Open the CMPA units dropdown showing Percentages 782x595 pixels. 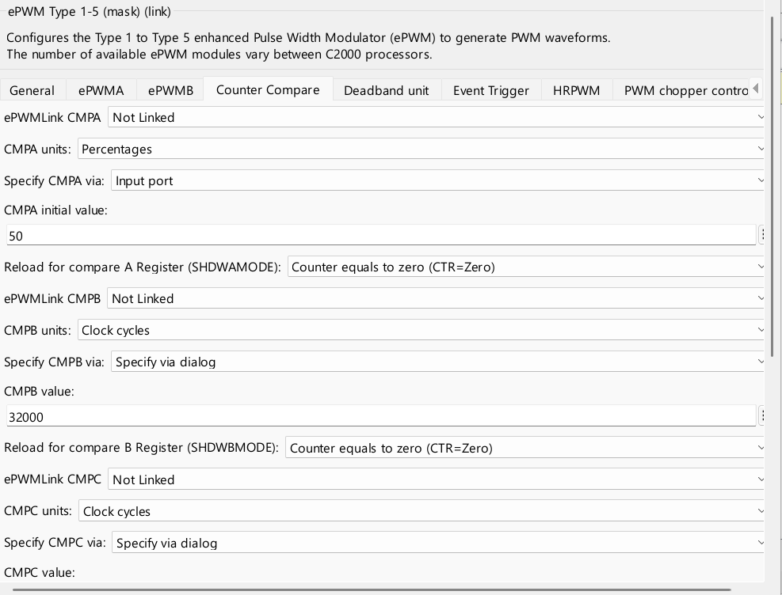pos(421,150)
